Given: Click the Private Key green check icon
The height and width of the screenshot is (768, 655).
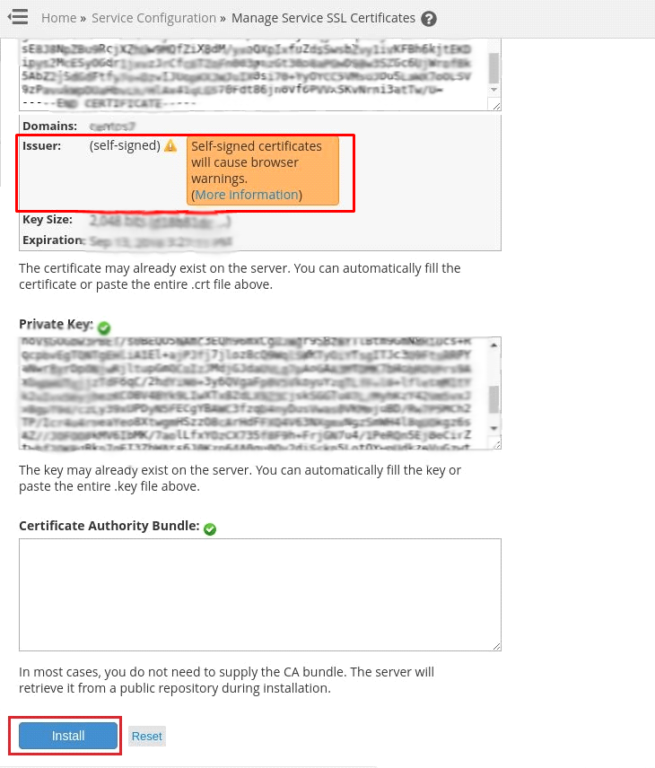Looking at the screenshot, I should click(x=104, y=327).
